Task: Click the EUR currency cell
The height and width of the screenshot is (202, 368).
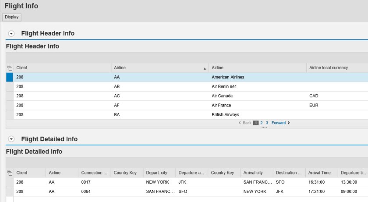Action: click(x=337, y=105)
